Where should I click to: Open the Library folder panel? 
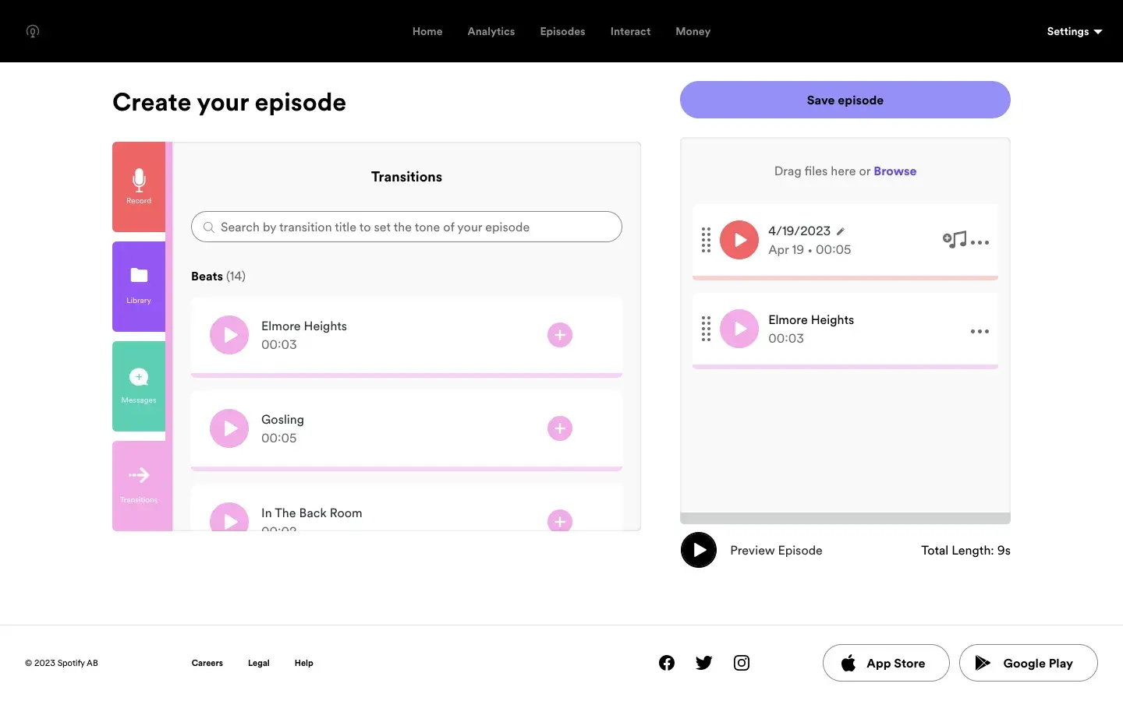[x=139, y=286]
